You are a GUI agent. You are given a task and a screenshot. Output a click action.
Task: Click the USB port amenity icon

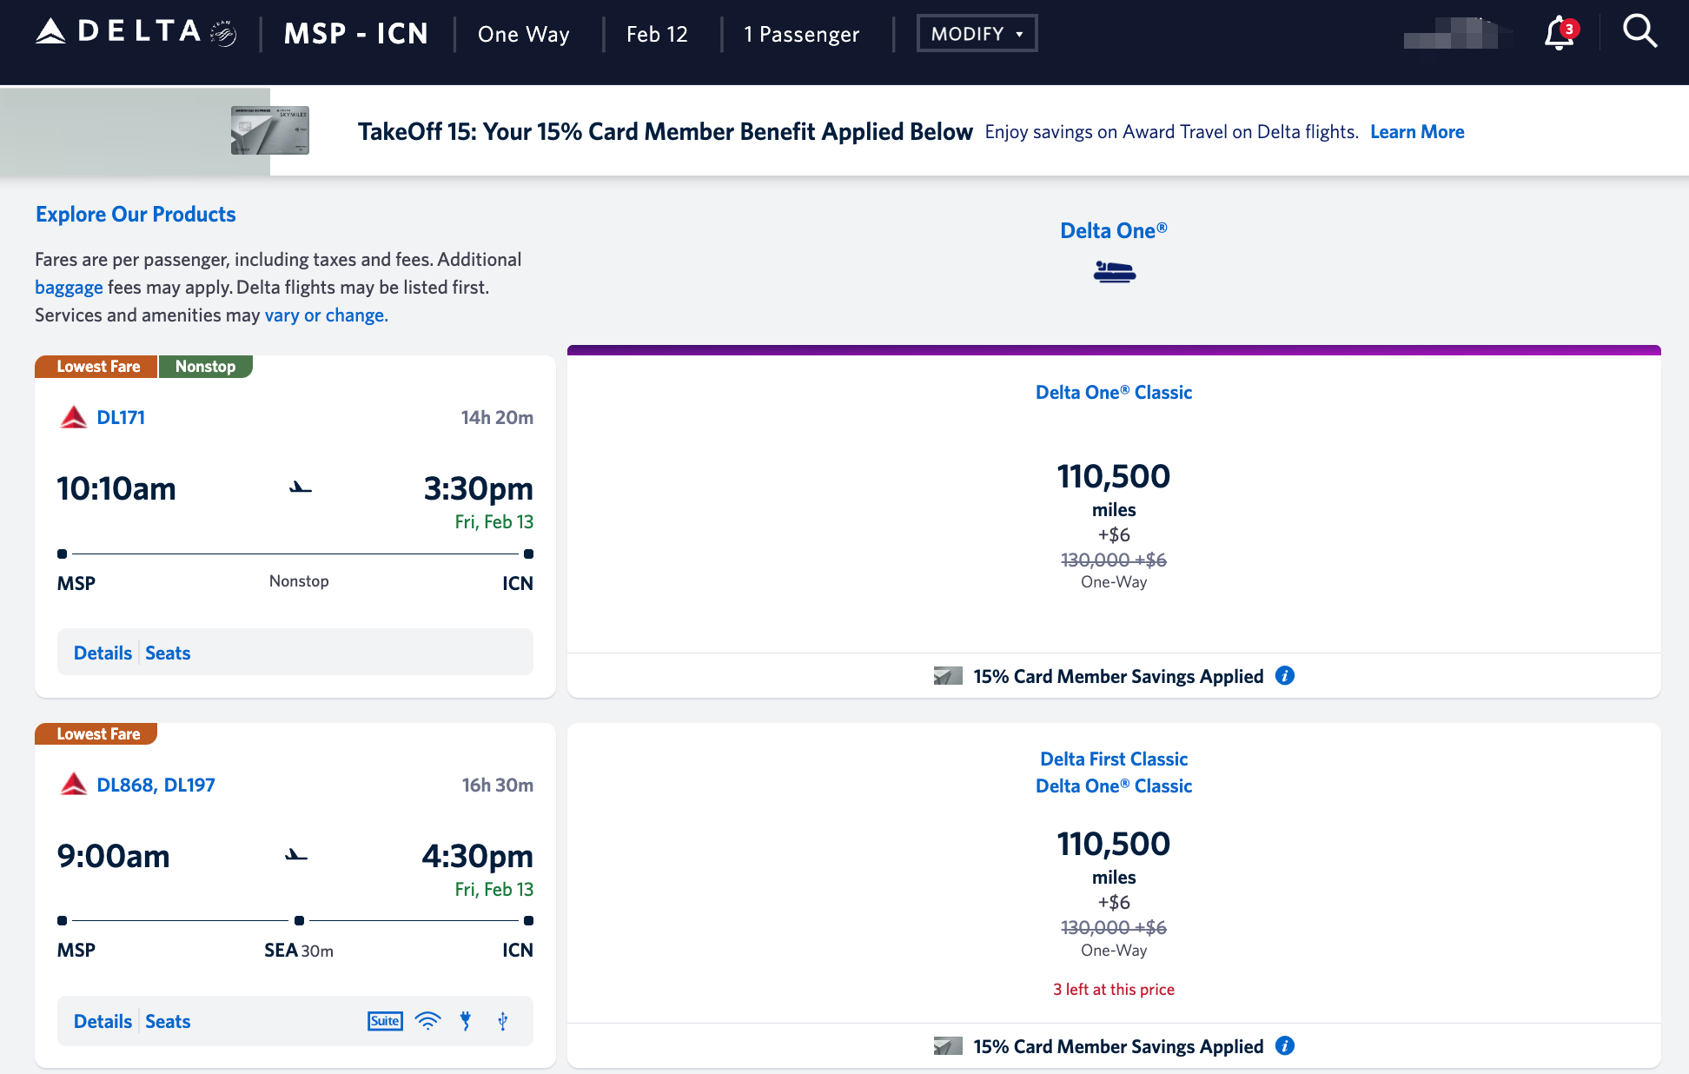click(502, 1021)
